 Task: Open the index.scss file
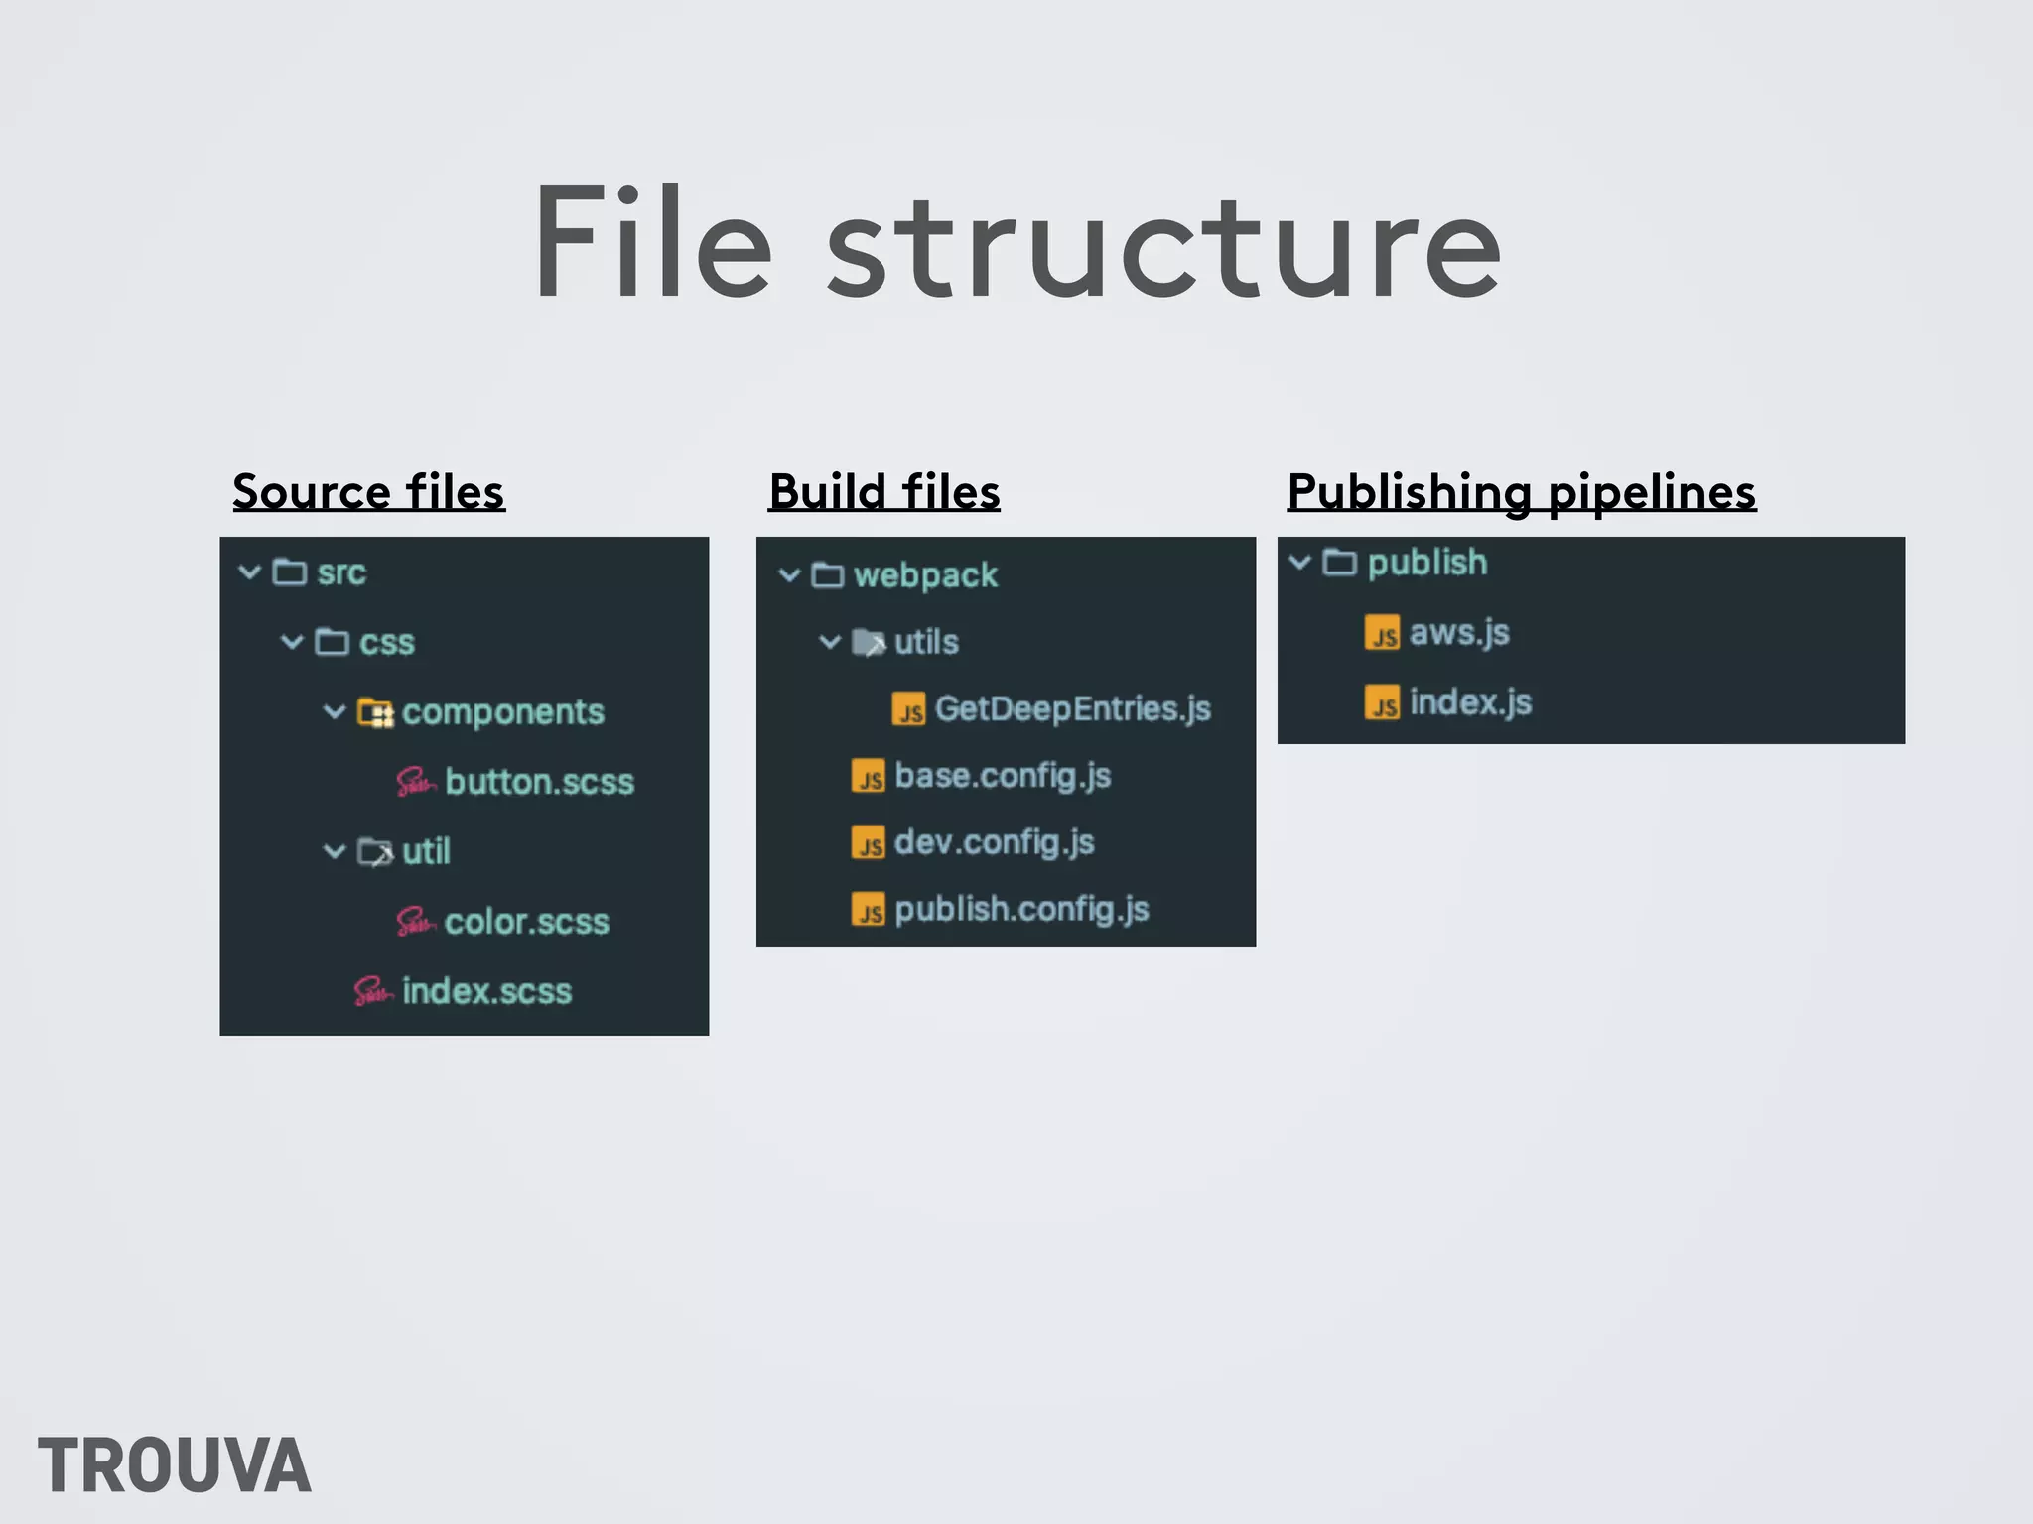point(487,991)
